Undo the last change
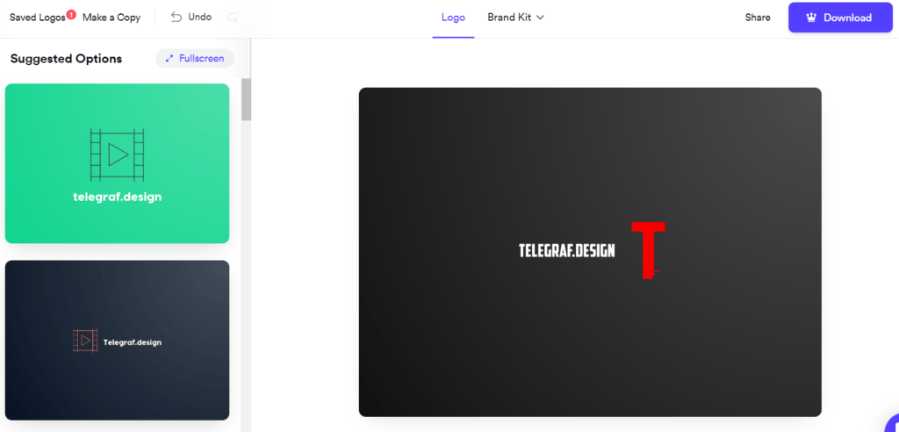Screen dimensions: 899x432 click(x=191, y=18)
